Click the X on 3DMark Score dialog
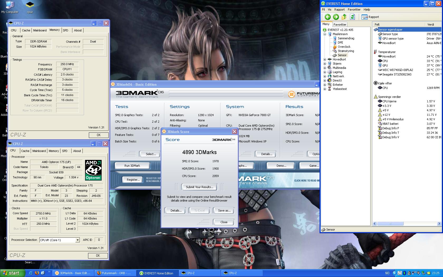 click(234, 131)
